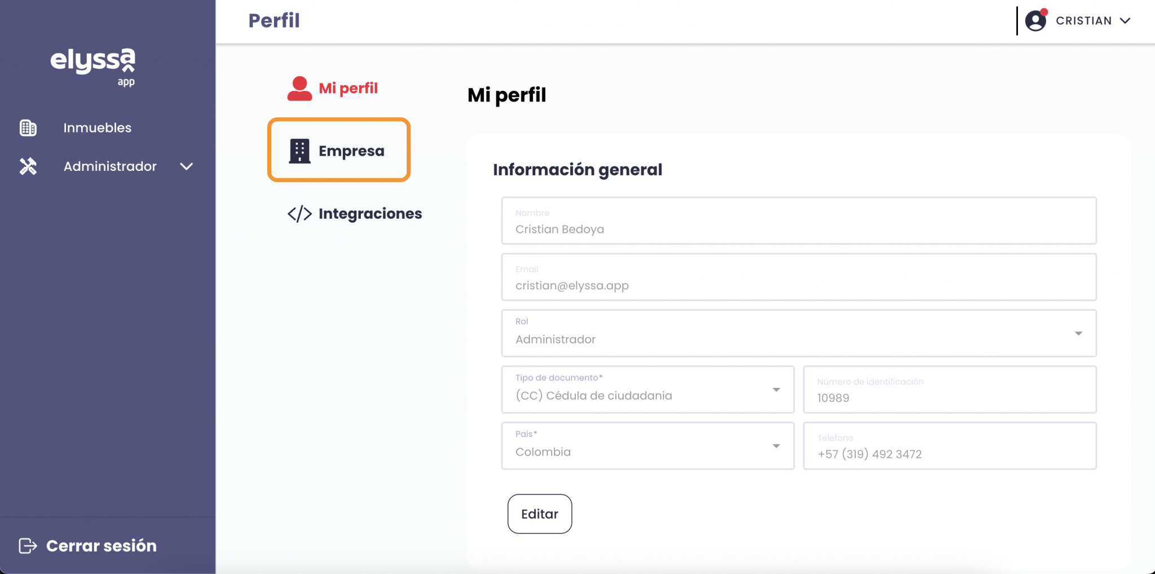This screenshot has height=574, width=1155.
Task: Click the user avatar icon in header
Action: tap(1035, 21)
